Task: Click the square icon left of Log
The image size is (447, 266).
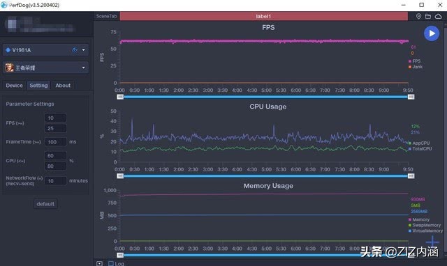Action: click(x=99, y=263)
